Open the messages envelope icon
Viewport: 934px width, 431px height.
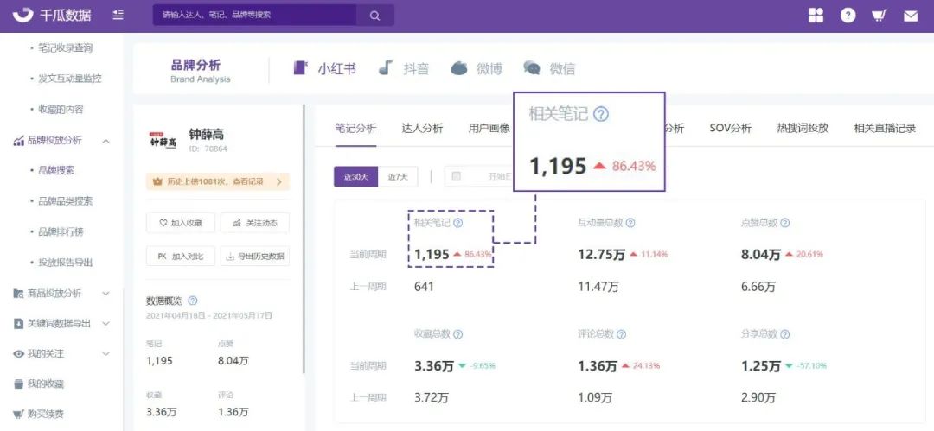[x=911, y=16]
